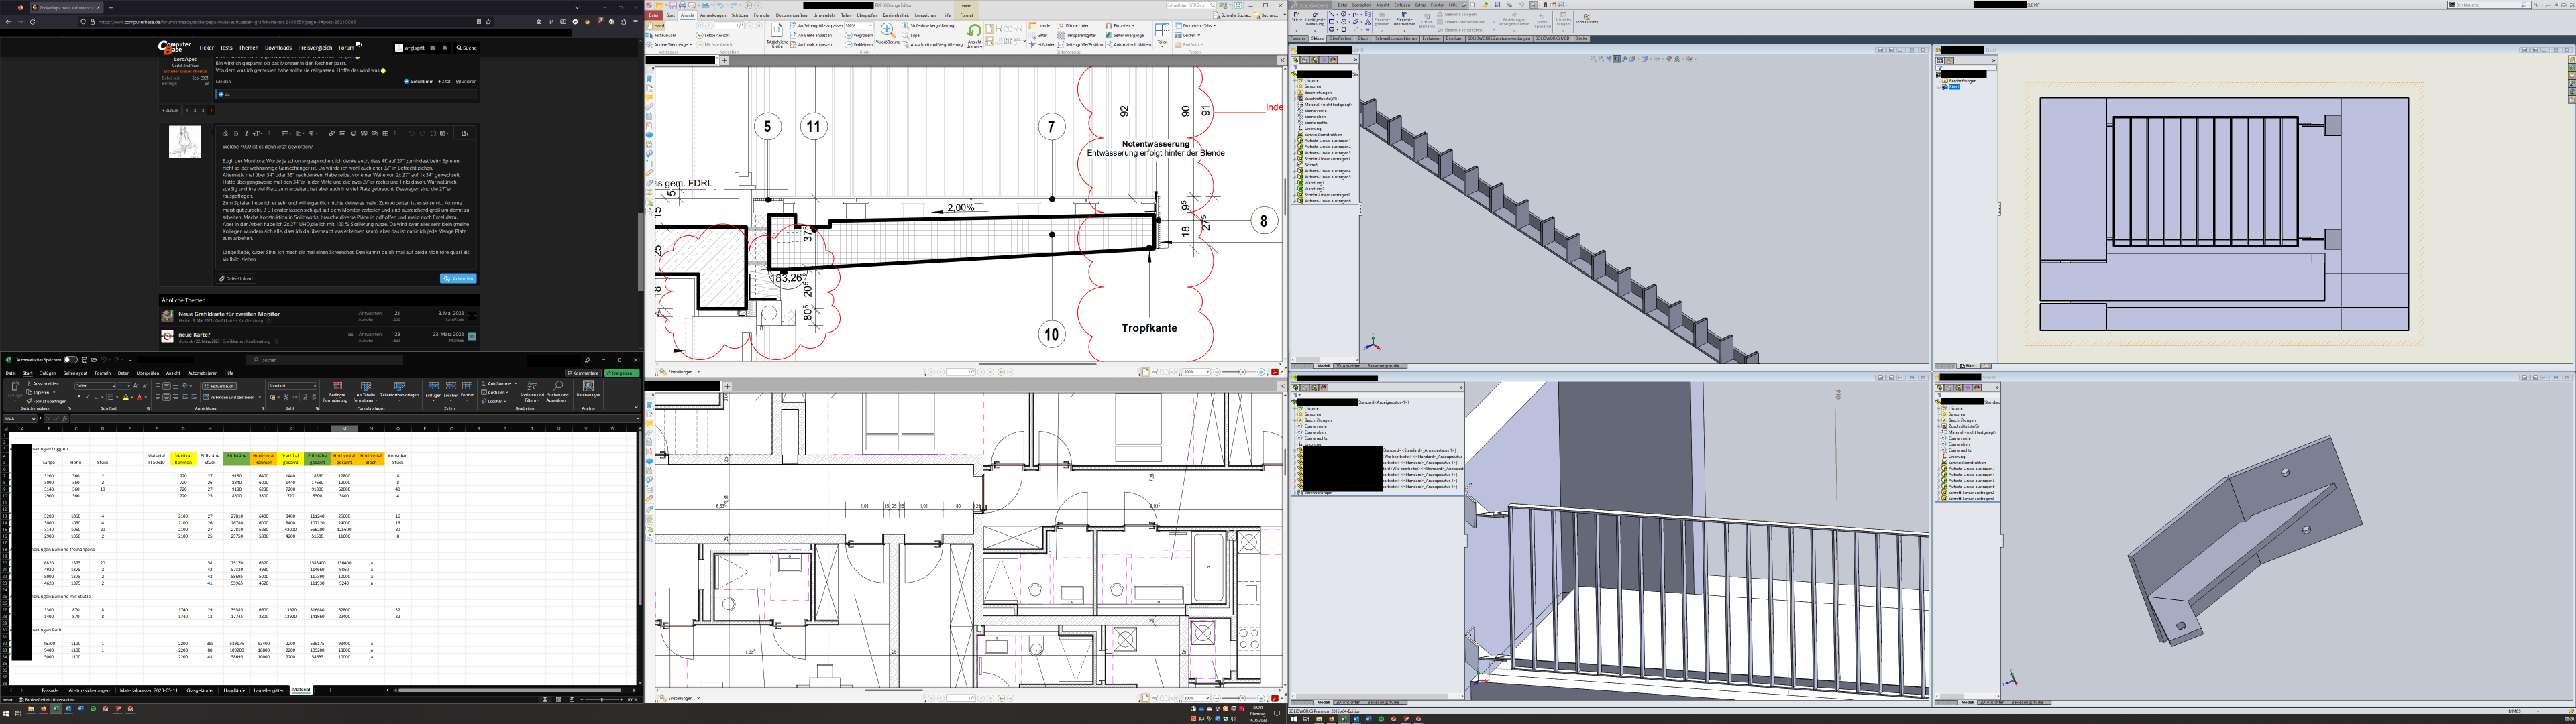Toggle Textumbruch wrap text in Excel
2576x724 pixels.
[221, 386]
